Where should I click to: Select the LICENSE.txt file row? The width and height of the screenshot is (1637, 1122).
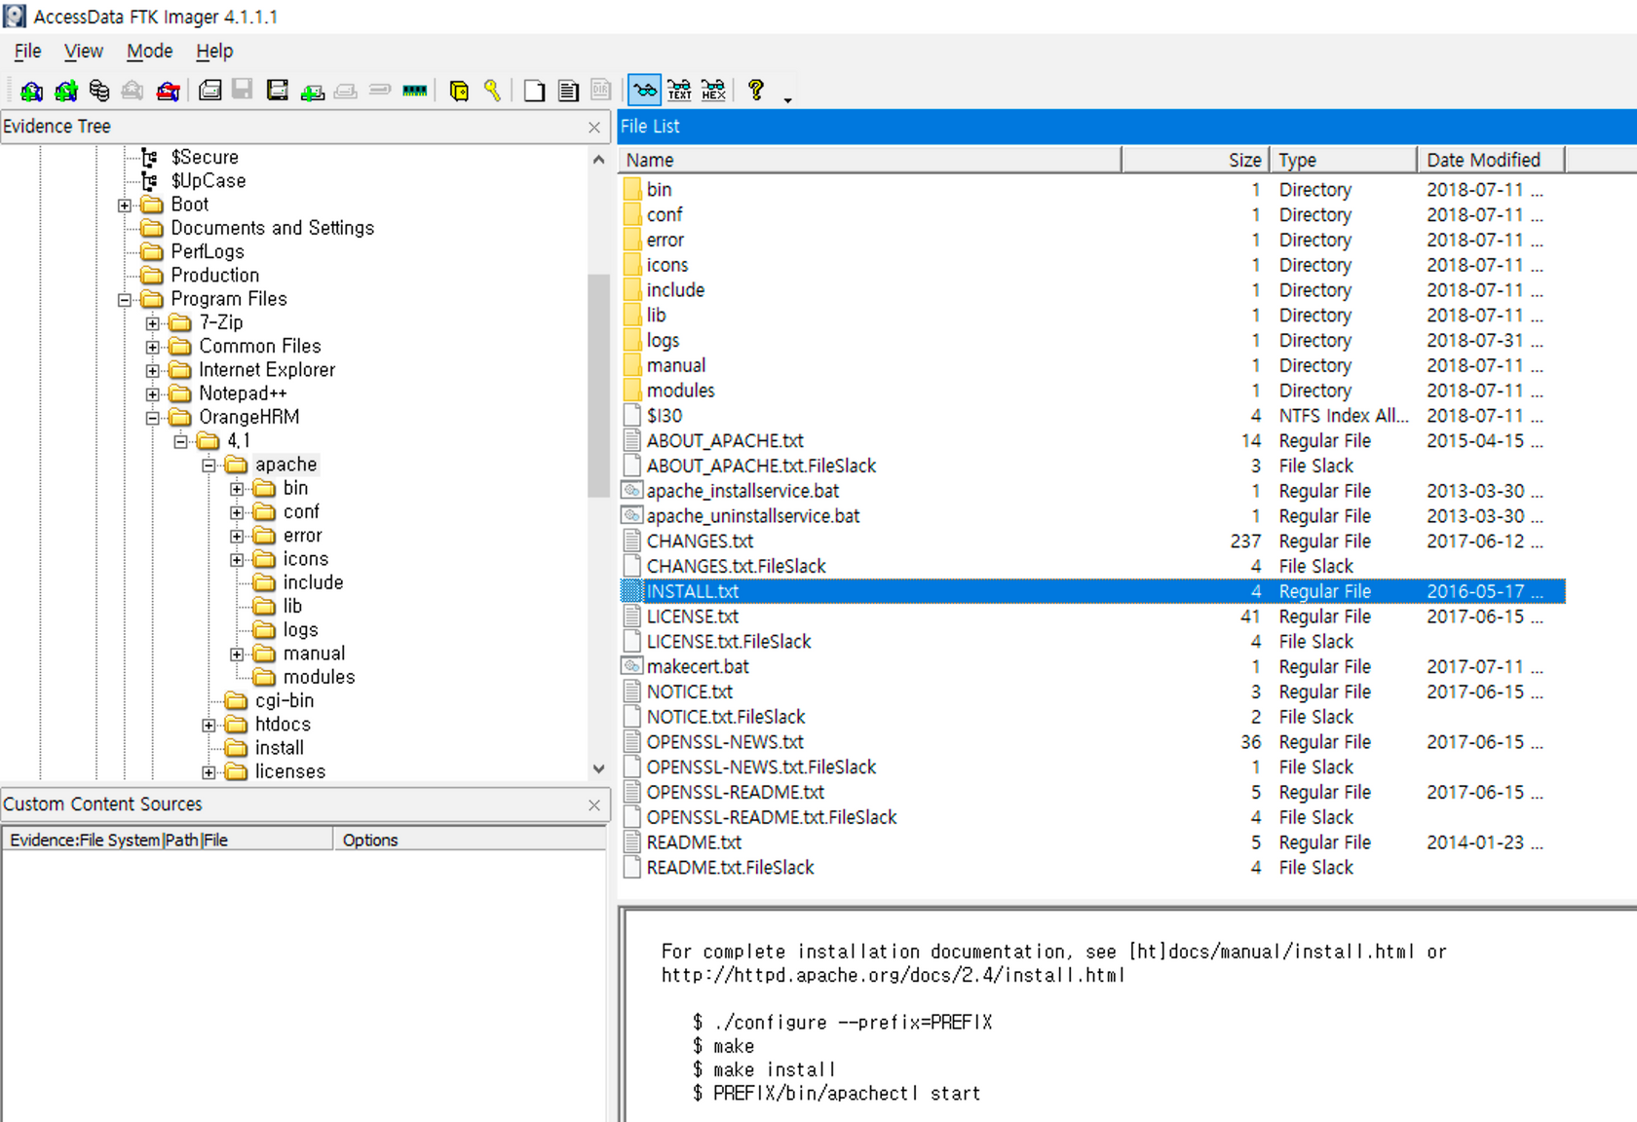tap(1092, 617)
